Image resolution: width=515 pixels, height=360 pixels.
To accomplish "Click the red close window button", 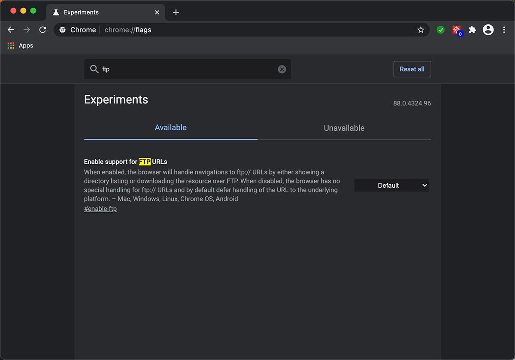I will point(13,11).
